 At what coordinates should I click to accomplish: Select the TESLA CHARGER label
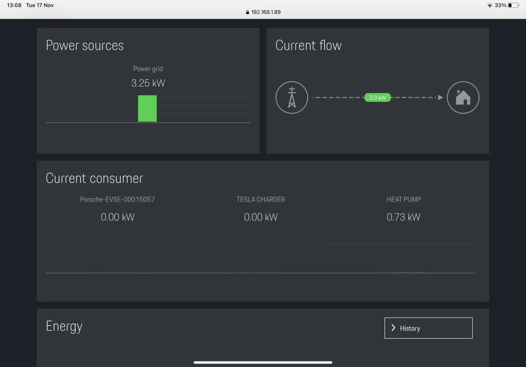[261, 200]
